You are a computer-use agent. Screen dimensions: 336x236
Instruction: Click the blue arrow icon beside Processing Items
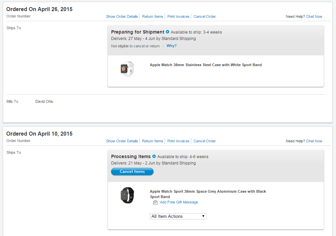[154, 156]
